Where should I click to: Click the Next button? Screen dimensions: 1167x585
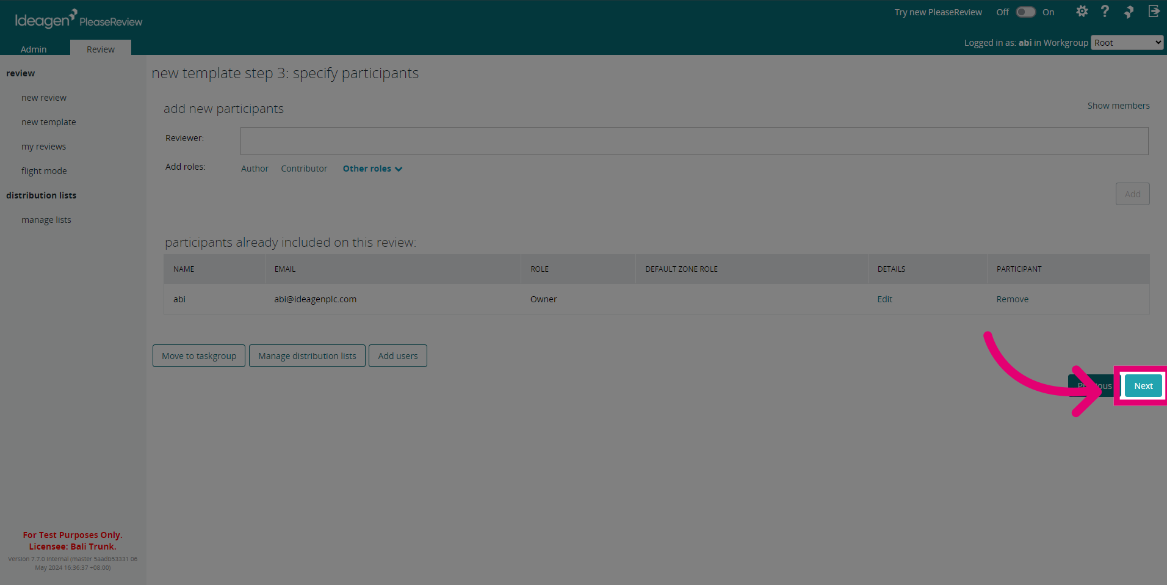point(1143,386)
